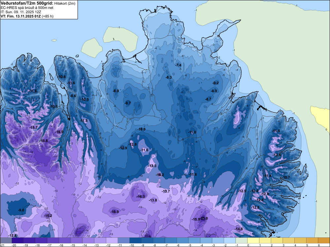Screen dimensions: 330x247
Task: Click the -13.3 temperature reading
Action: [x=152, y=166]
